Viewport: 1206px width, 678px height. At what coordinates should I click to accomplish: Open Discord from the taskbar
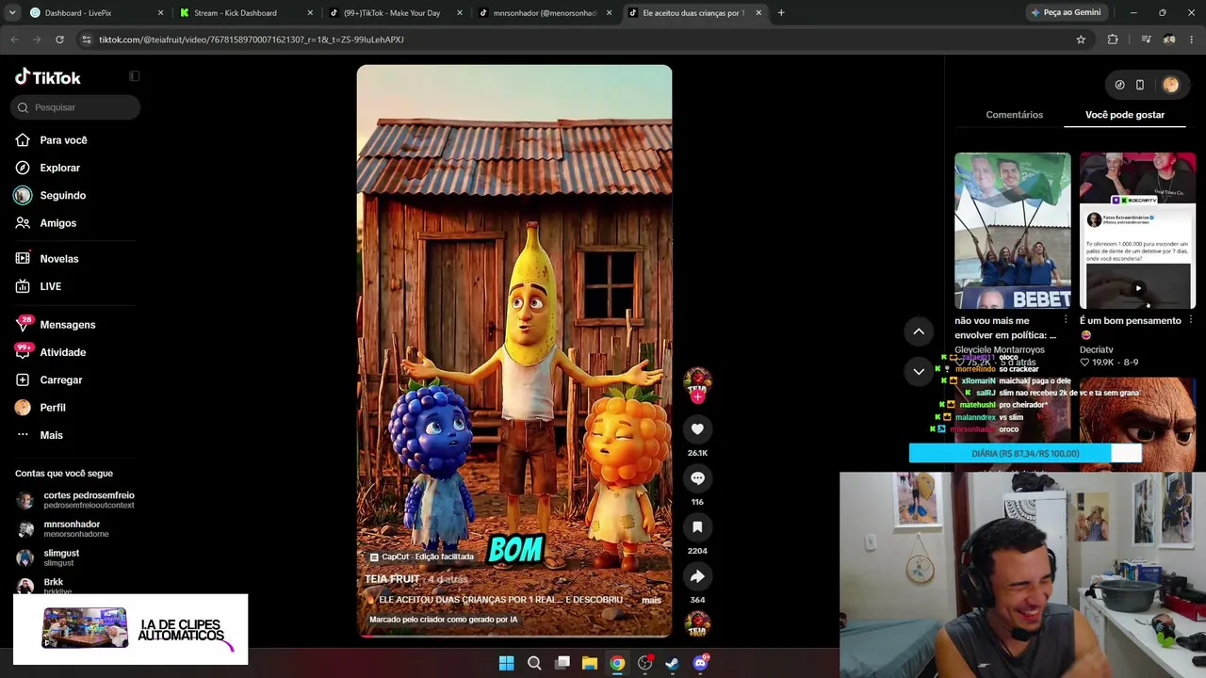coord(700,663)
